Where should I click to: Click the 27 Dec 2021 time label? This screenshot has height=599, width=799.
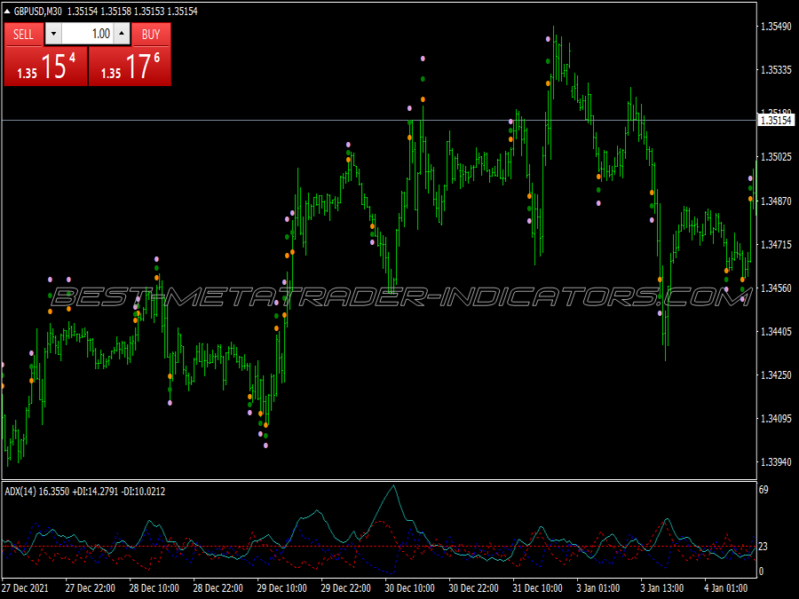pyautogui.click(x=25, y=587)
